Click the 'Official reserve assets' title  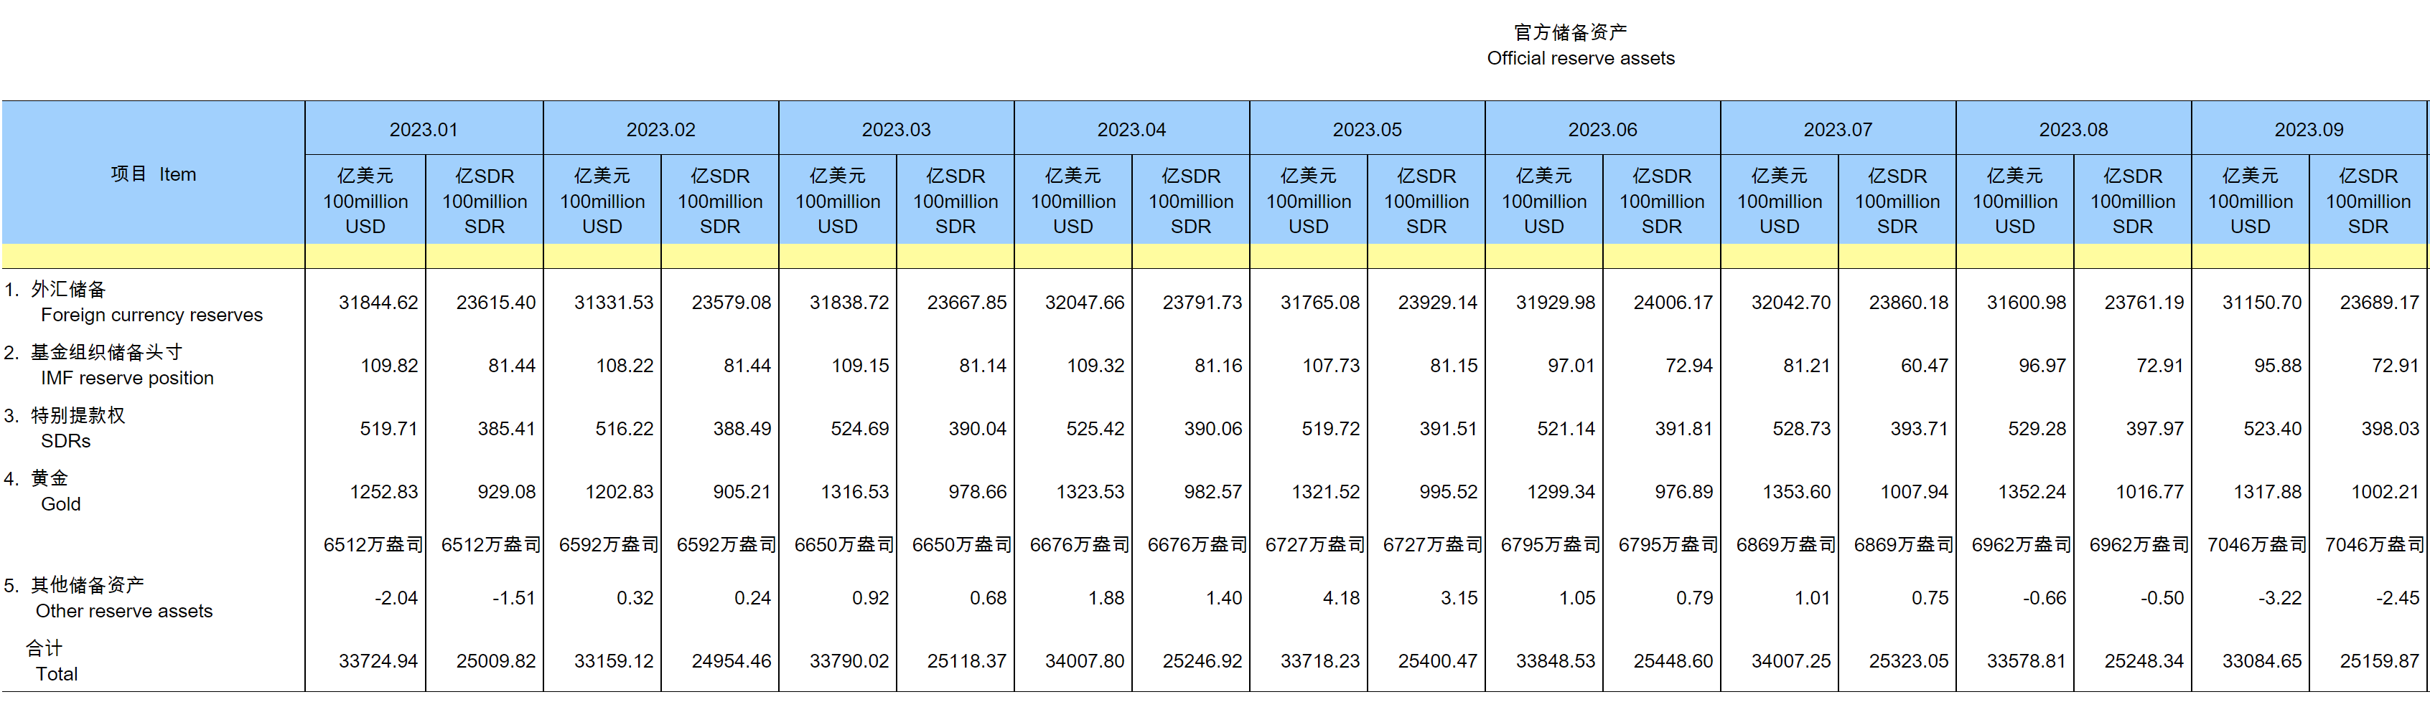[1581, 58]
